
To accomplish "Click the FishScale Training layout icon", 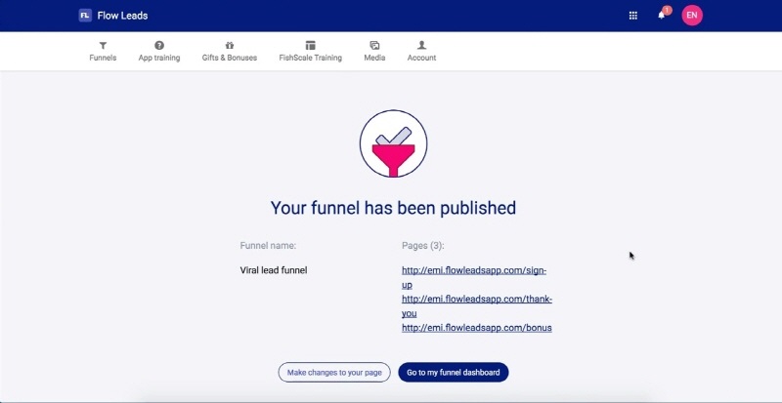I will (310, 45).
